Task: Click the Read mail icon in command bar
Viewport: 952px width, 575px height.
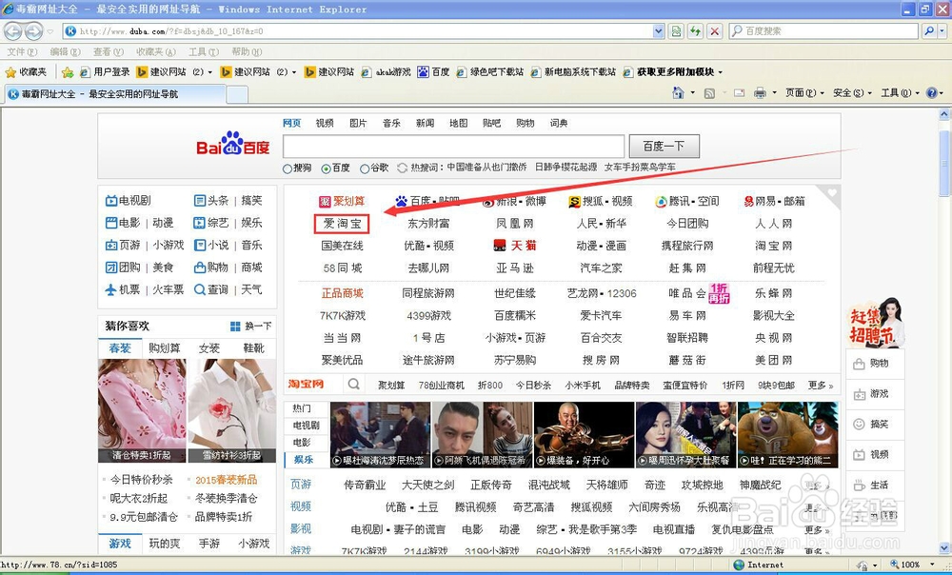Action: point(739,93)
